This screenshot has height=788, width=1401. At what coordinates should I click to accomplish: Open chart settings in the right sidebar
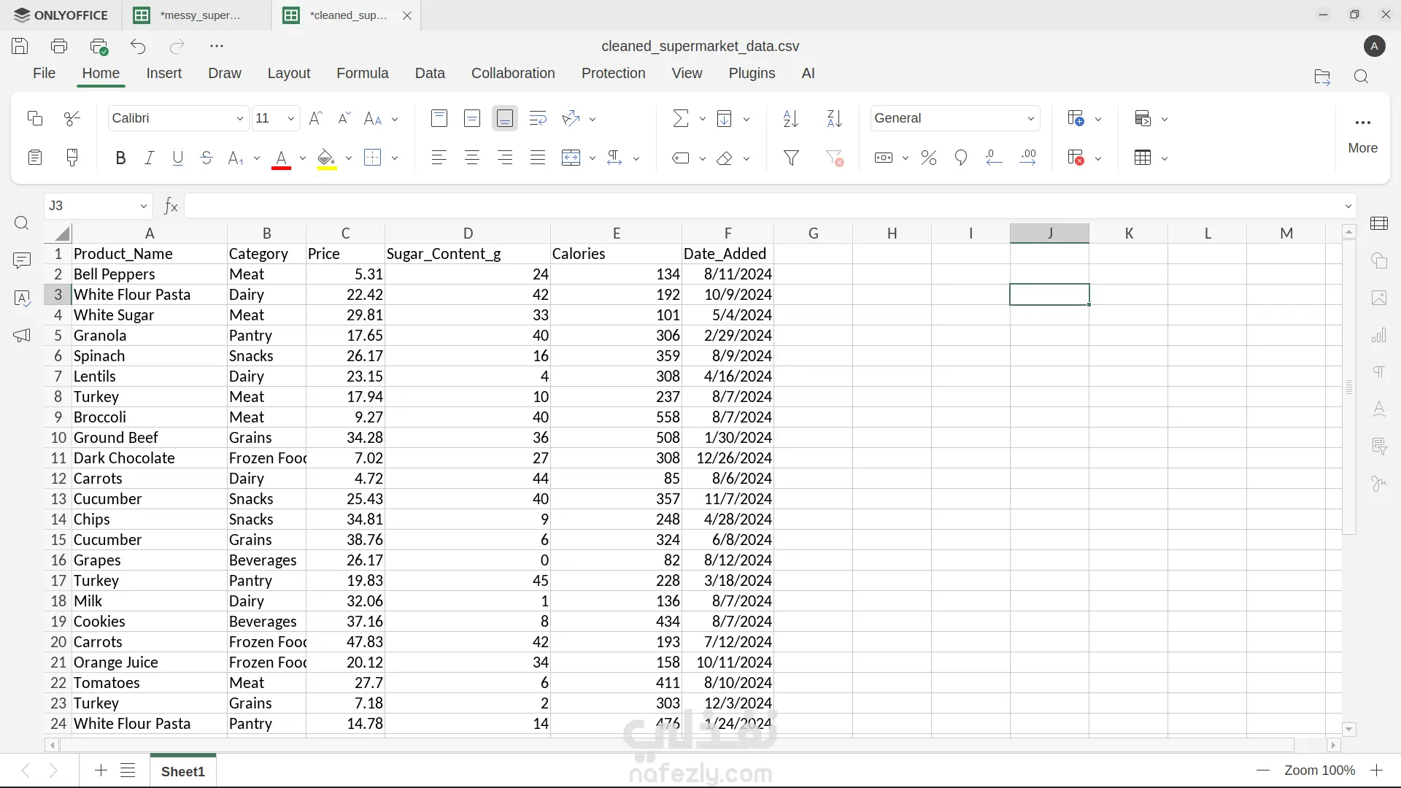(1378, 335)
